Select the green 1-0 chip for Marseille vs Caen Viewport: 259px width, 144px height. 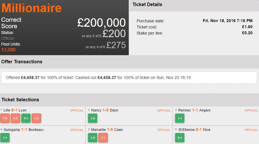[x=93, y=138]
